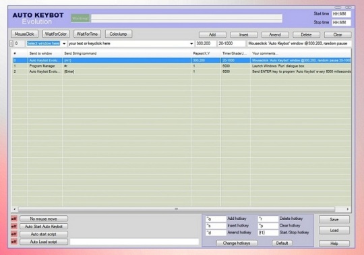Screen dimensions: 364x255
Task: Click the "Launch Windows 'Run' dialogue box" comment
Action: [x=278, y=66]
